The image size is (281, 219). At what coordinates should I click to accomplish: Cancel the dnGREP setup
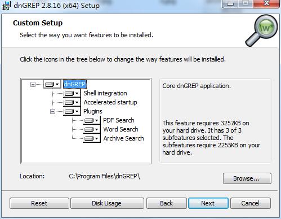[x=251, y=203]
